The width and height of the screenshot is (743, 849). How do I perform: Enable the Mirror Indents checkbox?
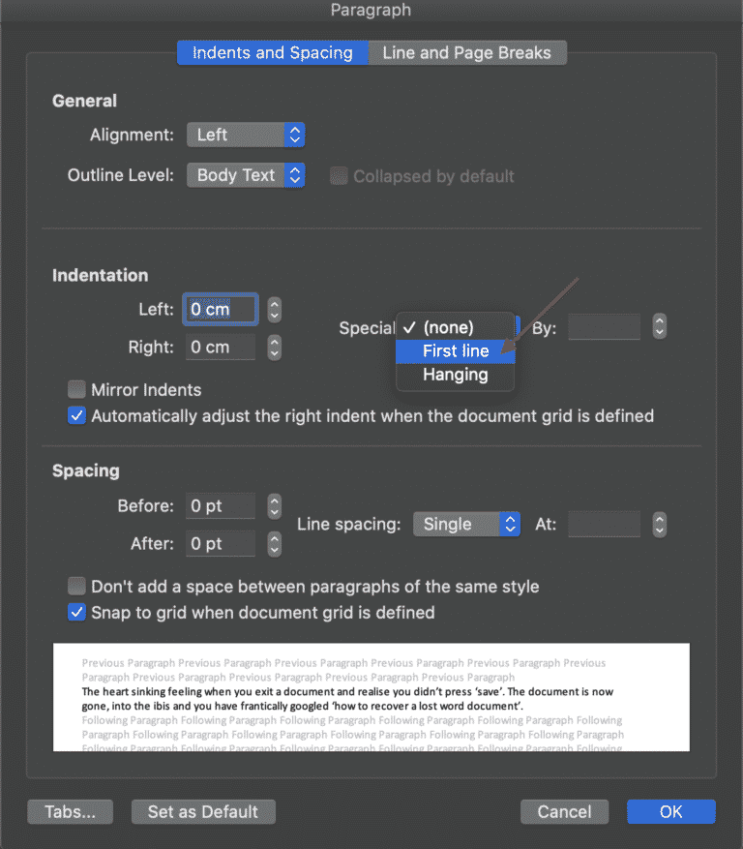coord(76,389)
